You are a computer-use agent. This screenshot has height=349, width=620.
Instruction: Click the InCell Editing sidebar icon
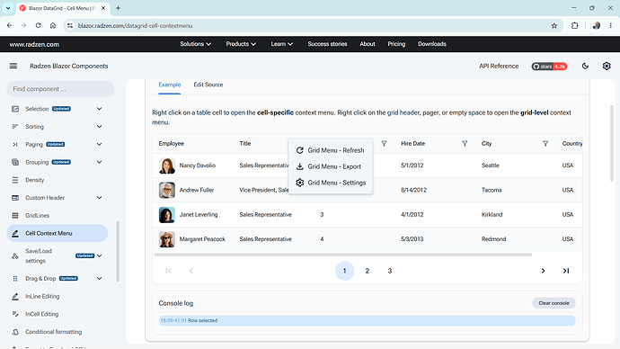[x=15, y=314]
